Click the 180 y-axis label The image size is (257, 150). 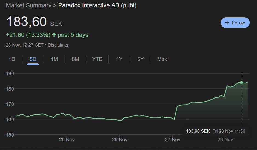coord(10,89)
